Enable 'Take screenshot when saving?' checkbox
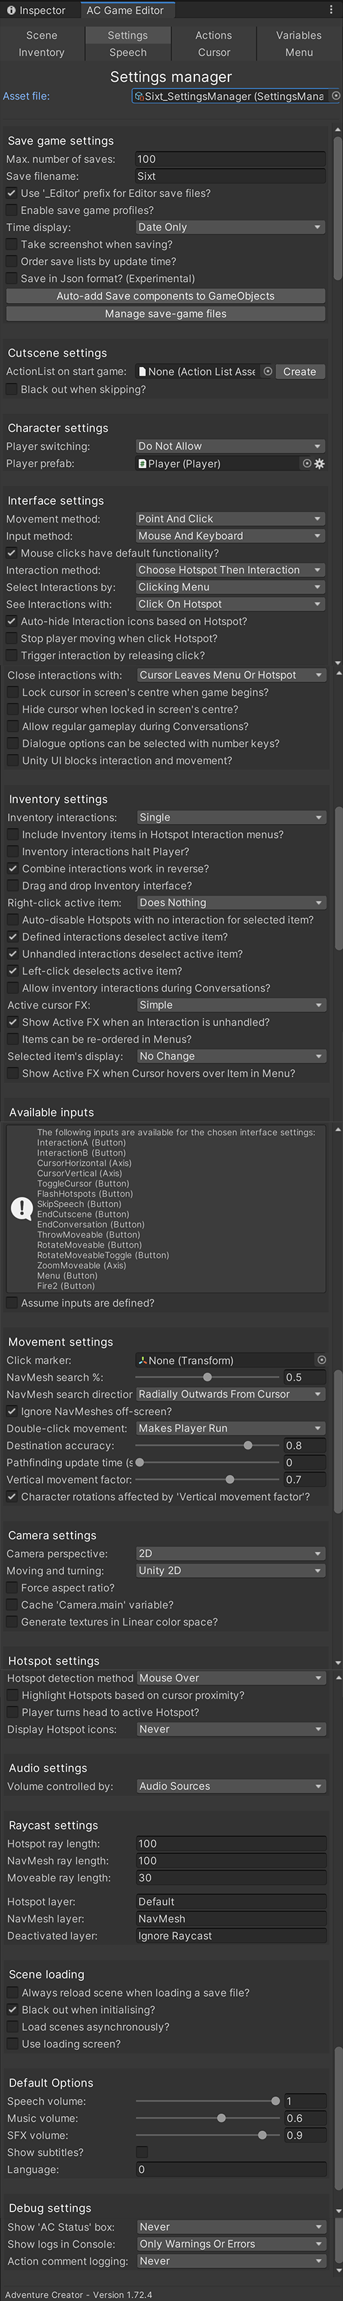Screen dimensions: 343x2301 (12, 245)
